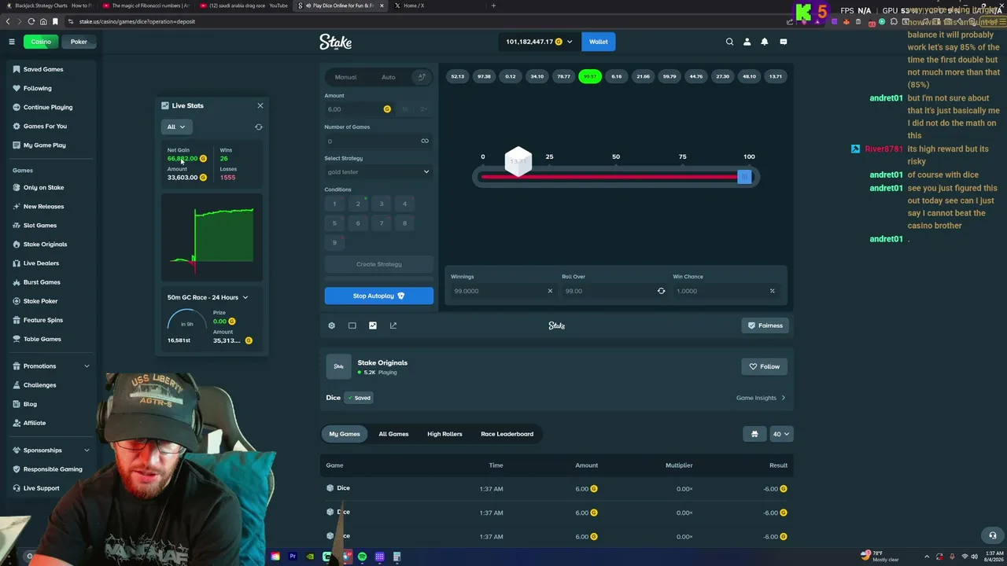1007x566 pixels.
Task: Click the green 99.57 result pill
Action: [590, 76]
